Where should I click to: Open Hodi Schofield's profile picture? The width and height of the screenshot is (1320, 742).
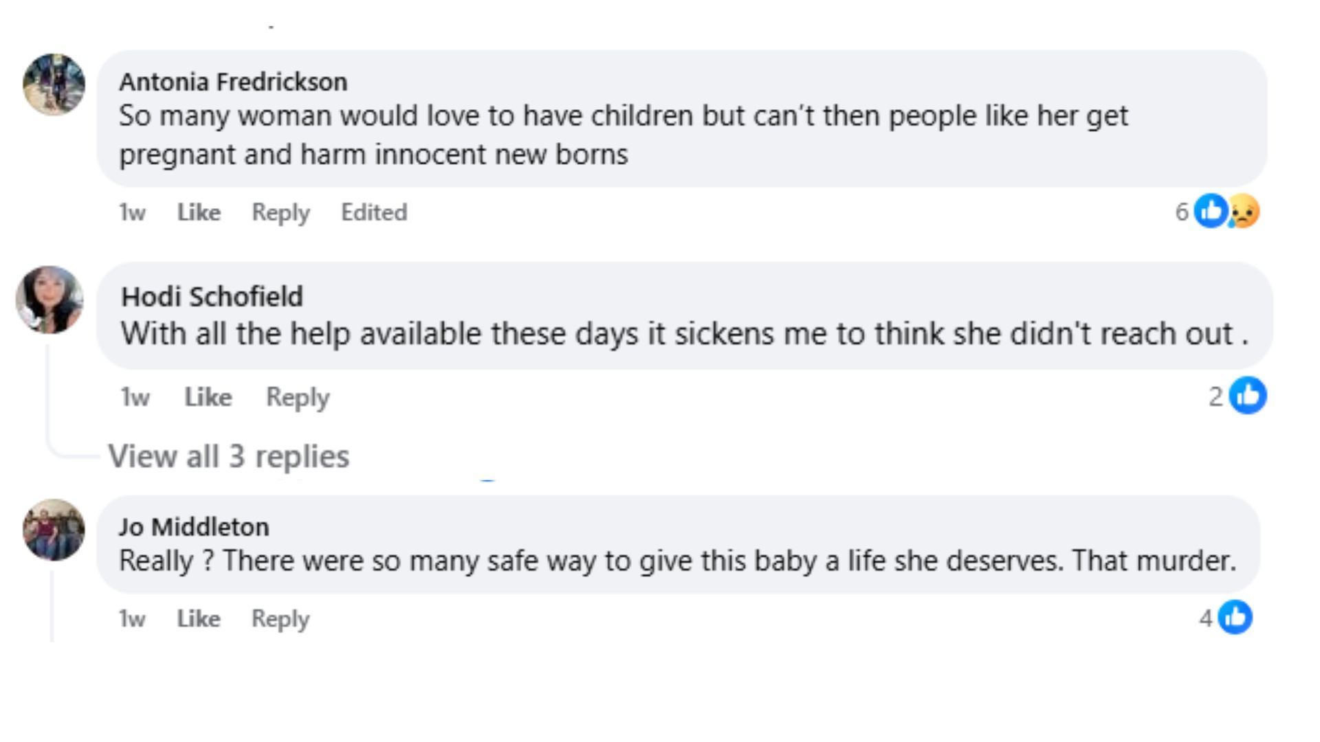click(x=49, y=300)
